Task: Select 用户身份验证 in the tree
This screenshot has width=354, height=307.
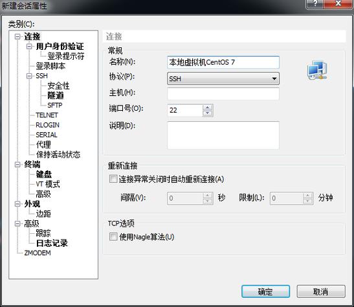Action: tap(60, 47)
